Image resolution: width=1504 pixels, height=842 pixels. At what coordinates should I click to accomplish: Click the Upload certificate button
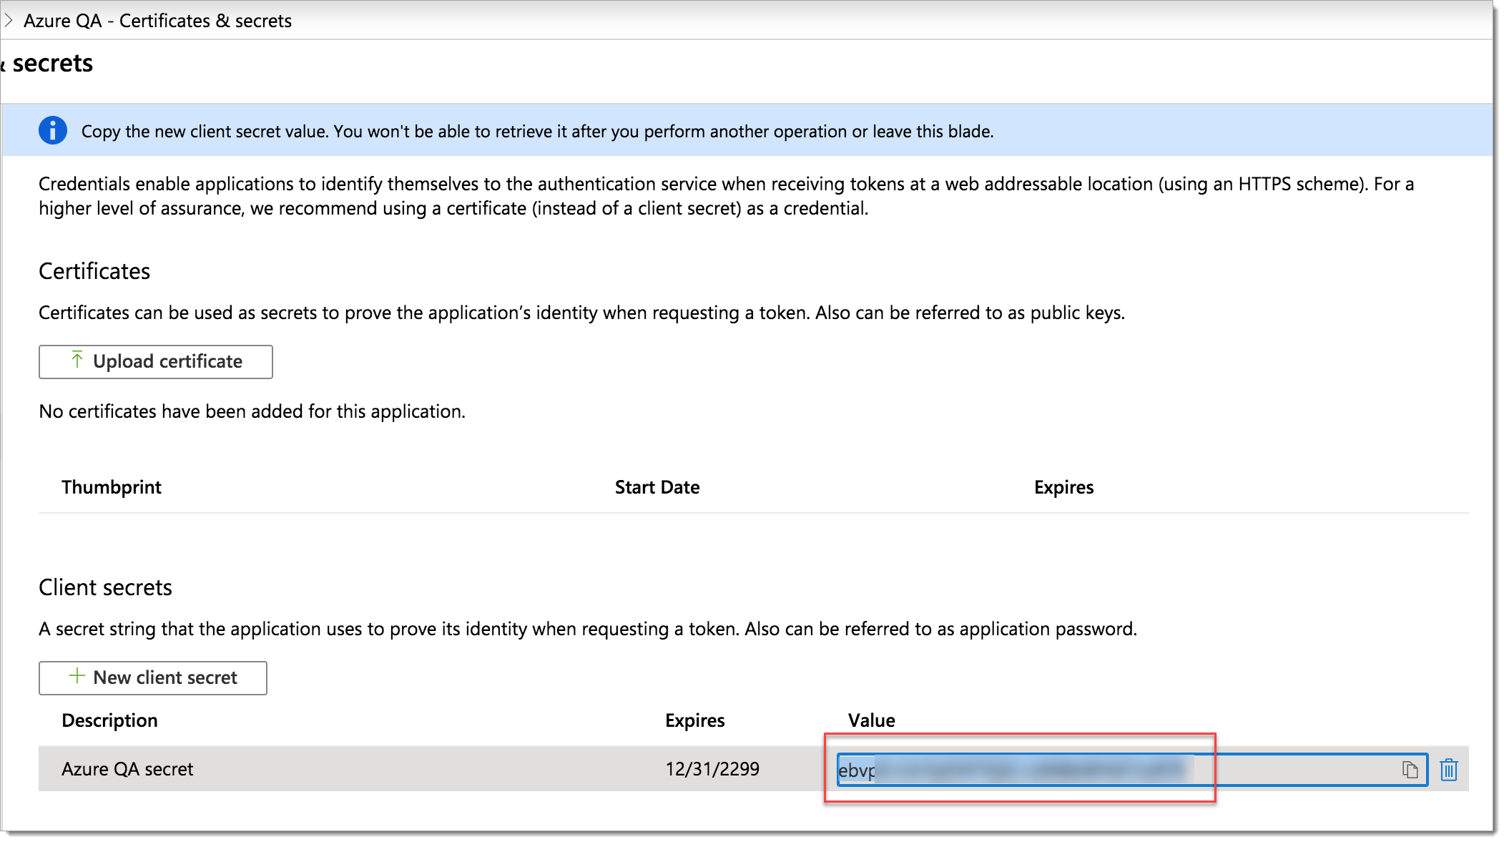point(155,361)
